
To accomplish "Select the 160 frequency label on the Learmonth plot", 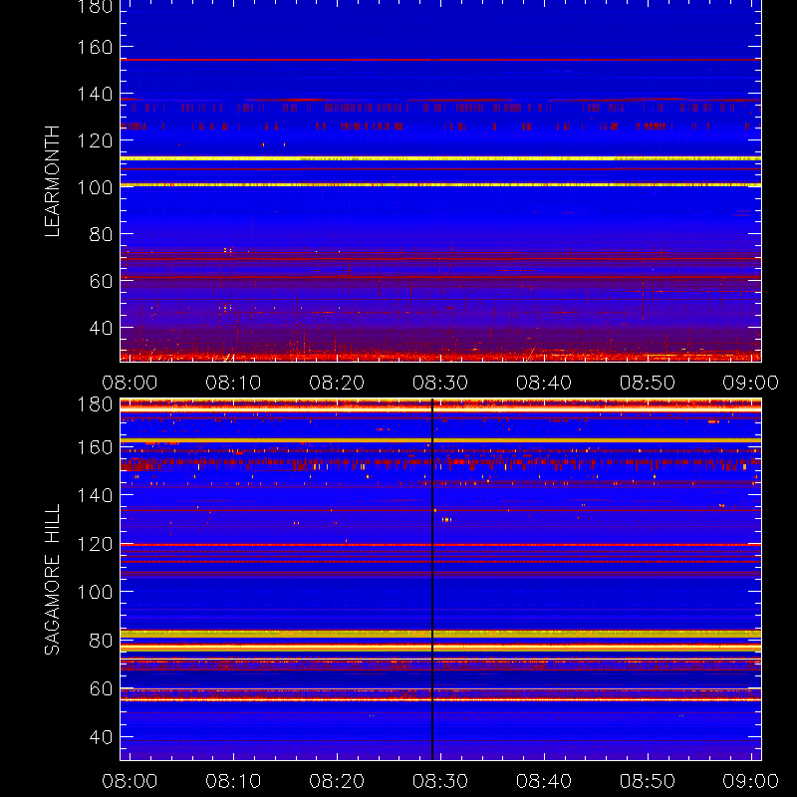I will [95, 47].
